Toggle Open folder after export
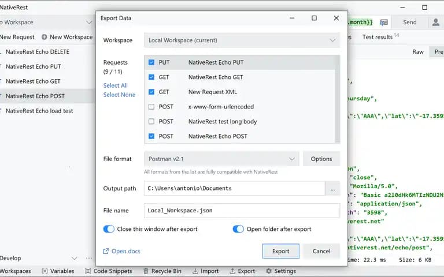The height and width of the screenshot is (277, 444). [x=238, y=229]
